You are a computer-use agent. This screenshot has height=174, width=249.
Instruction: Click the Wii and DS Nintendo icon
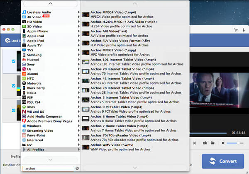tap(24, 111)
